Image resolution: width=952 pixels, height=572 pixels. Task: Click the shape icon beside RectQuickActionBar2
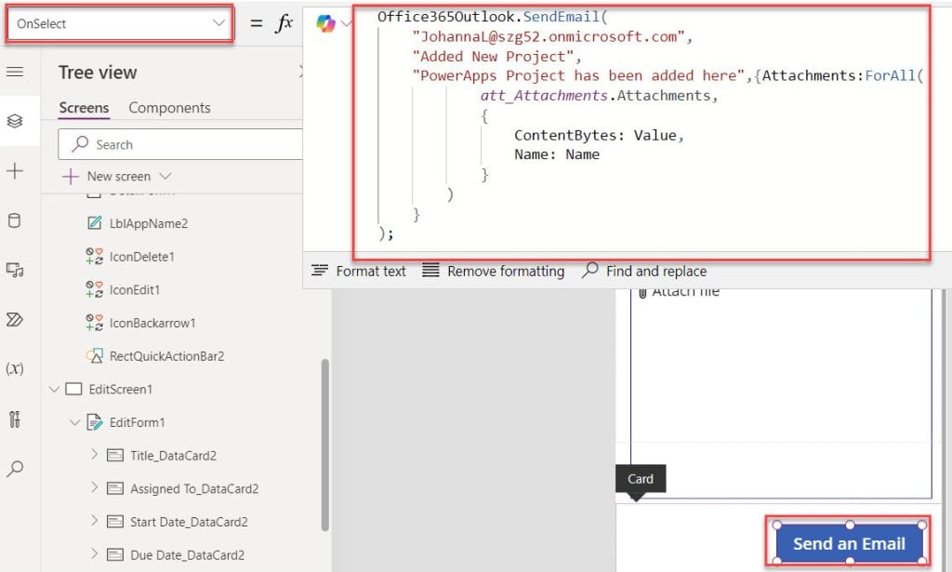94,356
